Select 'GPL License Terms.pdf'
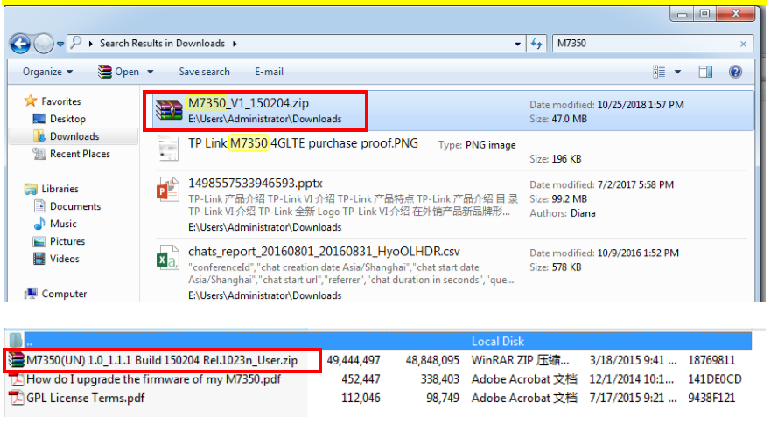This screenshot has height=423, width=771. (85, 398)
